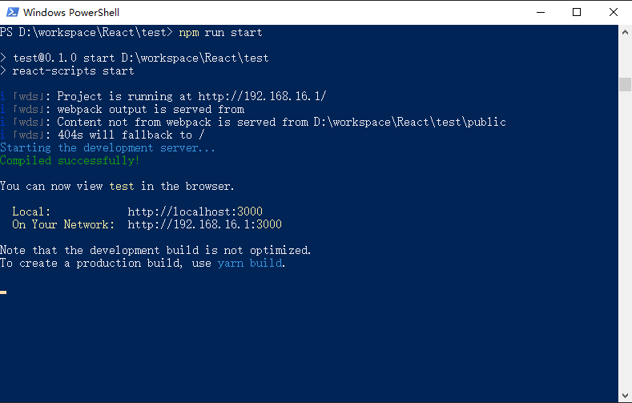Viewport: 632px width, 403px height.
Task: Click the 'yarn build' text
Action: 250,263
